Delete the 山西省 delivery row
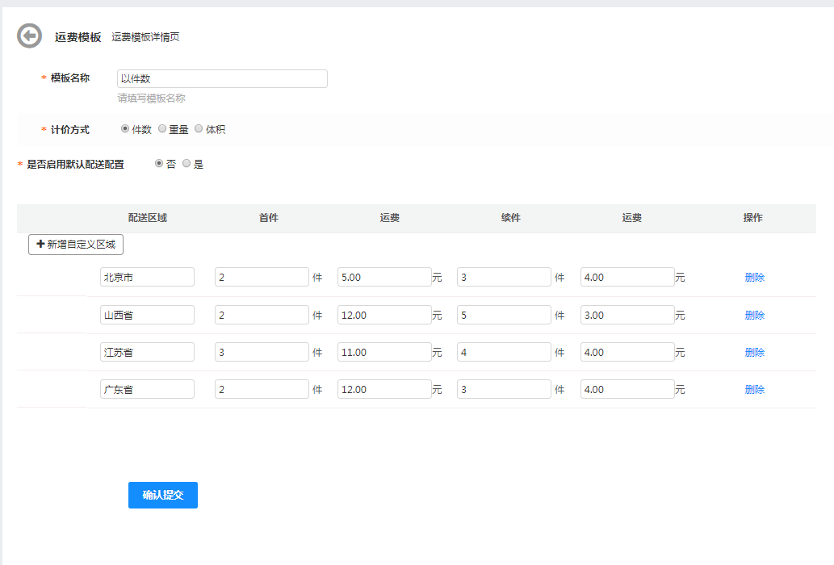834x565 pixels. tap(754, 316)
